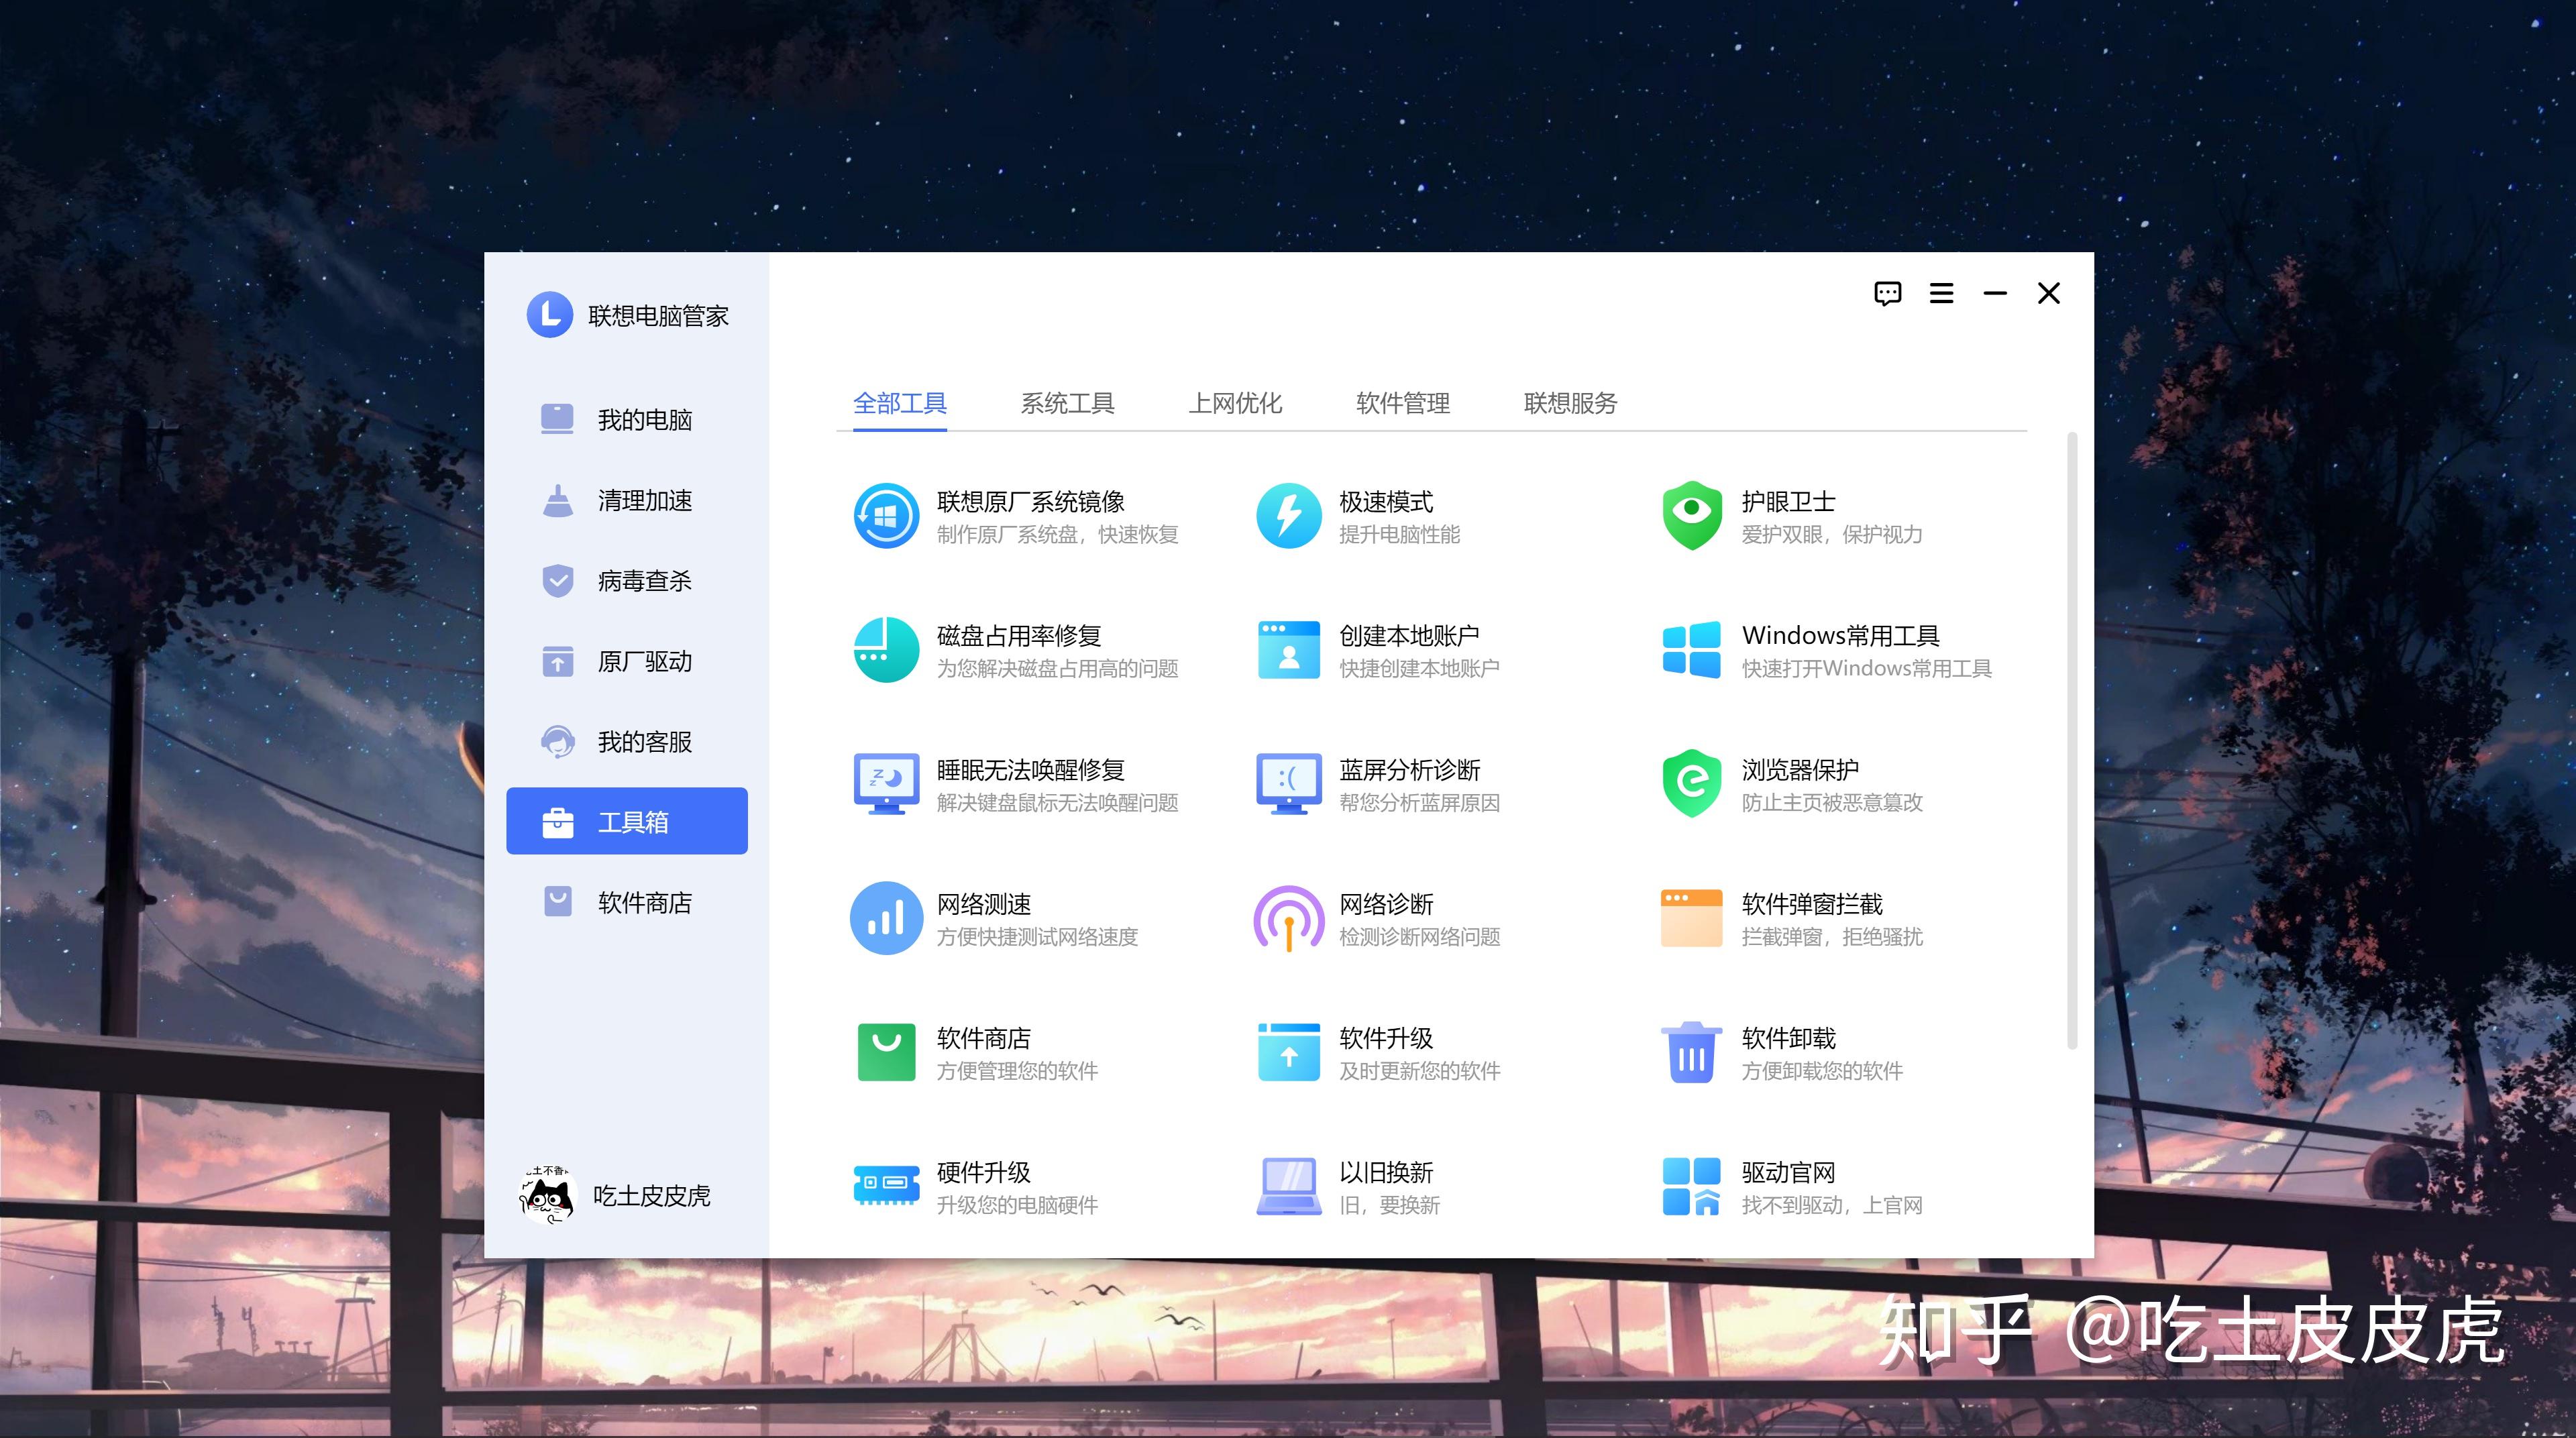The width and height of the screenshot is (2576, 1438).
Task: Click the 护眼卫士 title text
Action: pyautogui.click(x=1788, y=501)
